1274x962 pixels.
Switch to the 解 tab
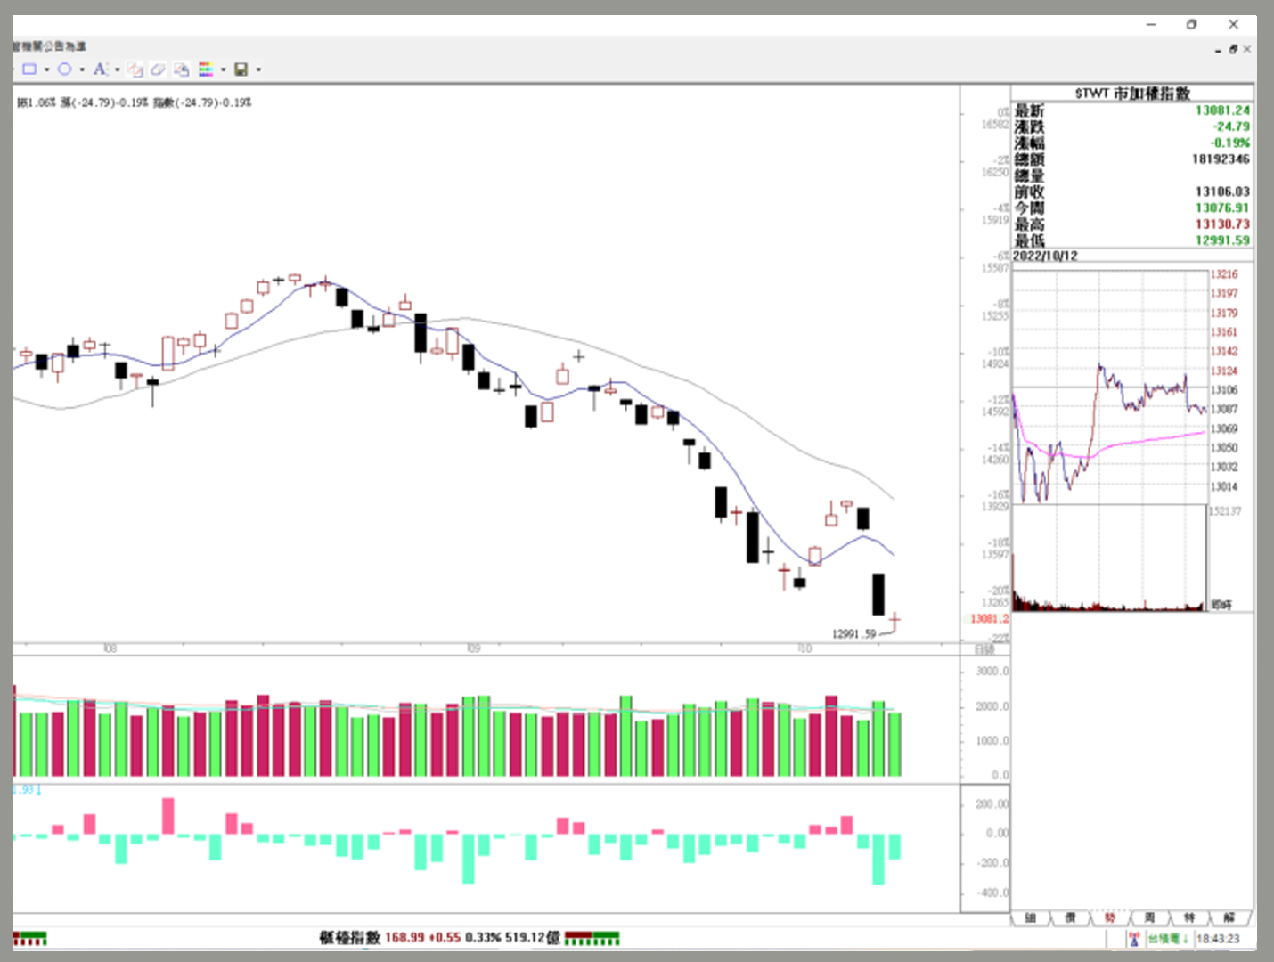1229,917
